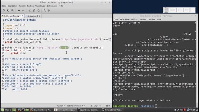Screen dimensions: 199x112
Task: Click the 19:34 clock in tray
Action: pyautogui.click(x=192, y=110)
